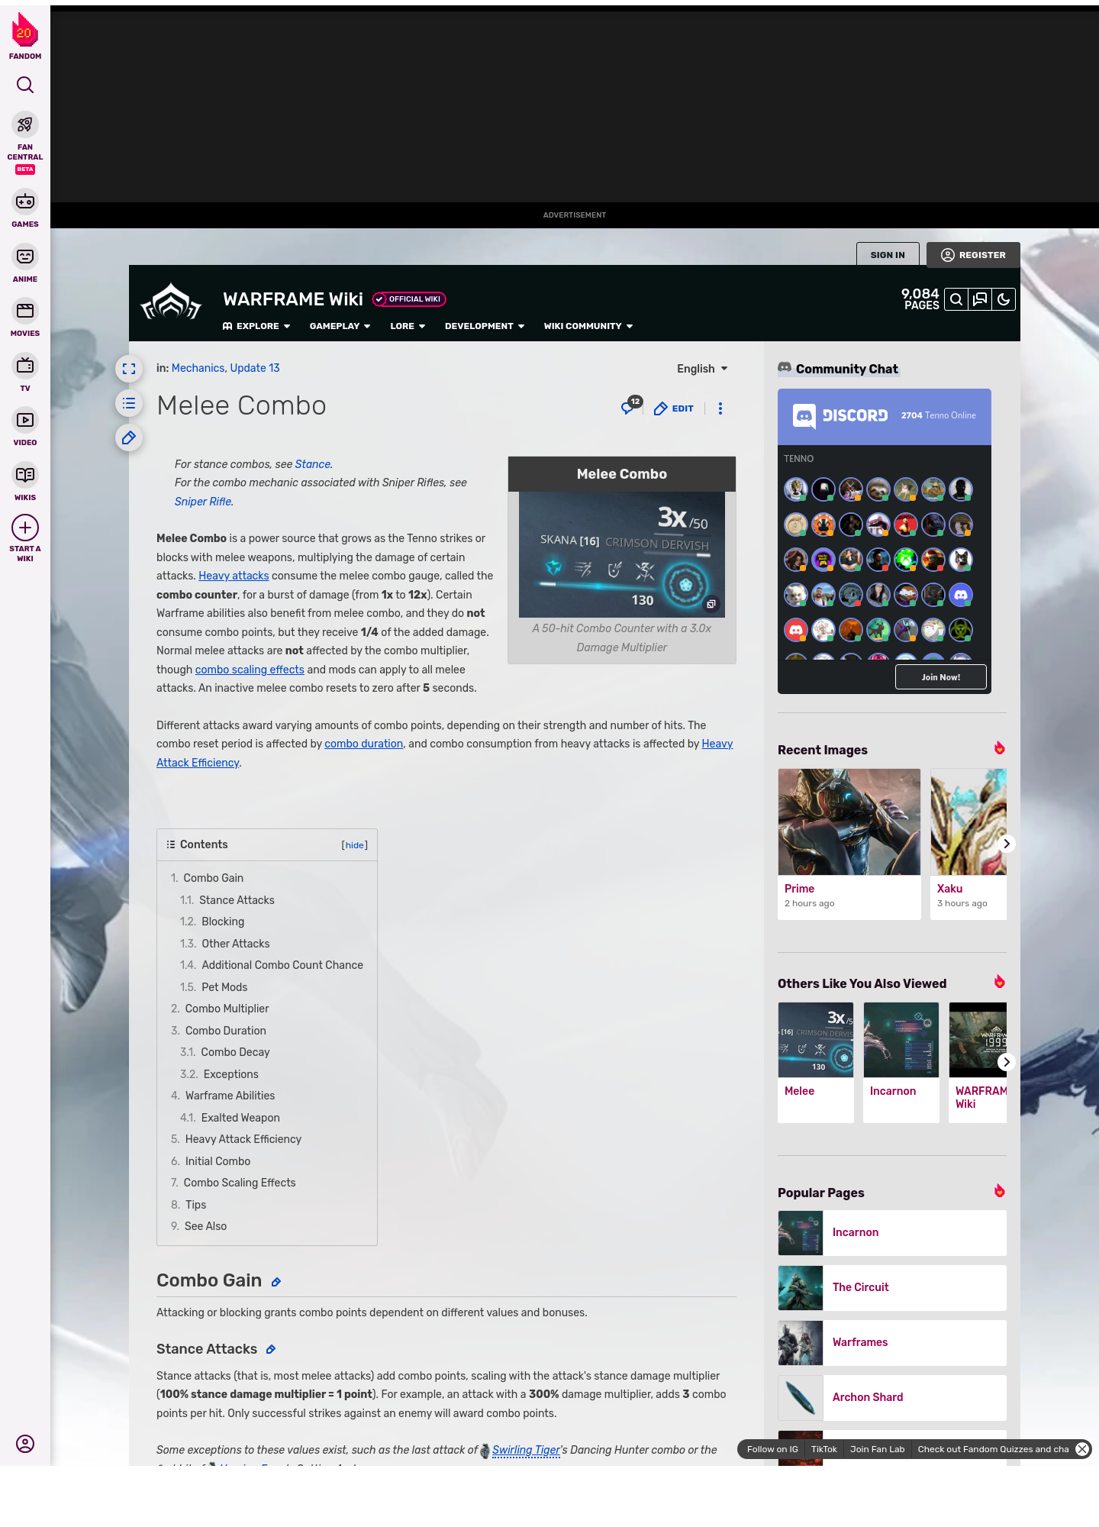Jump to Combo Multiplier in Contents
This screenshot has width=1099, height=1527.
point(227,1009)
